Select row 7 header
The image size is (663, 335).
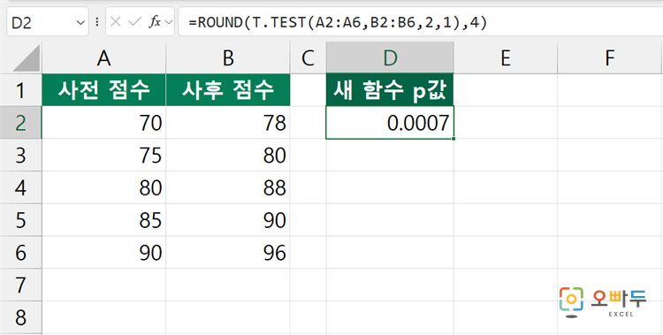(20, 286)
